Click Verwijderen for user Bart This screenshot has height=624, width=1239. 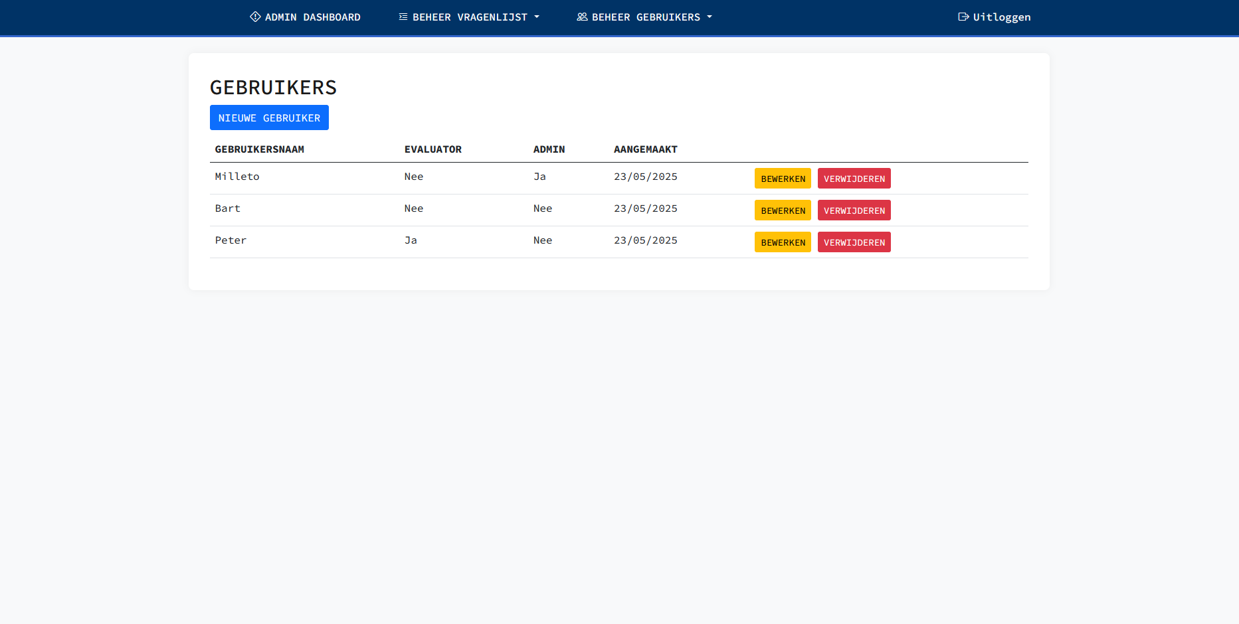[854, 210]
